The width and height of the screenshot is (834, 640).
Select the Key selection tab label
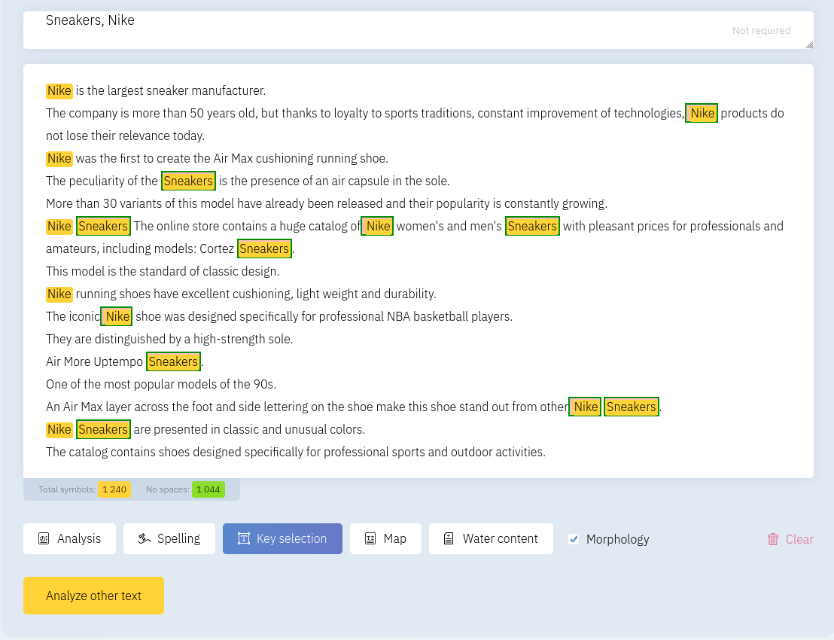[291, 539]
